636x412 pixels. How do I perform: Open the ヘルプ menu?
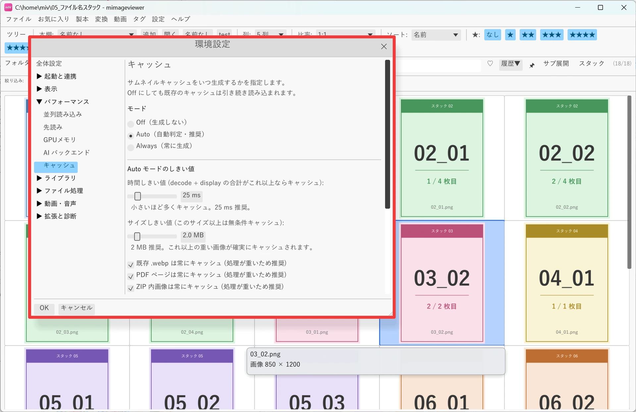click(x=181, y=19)
